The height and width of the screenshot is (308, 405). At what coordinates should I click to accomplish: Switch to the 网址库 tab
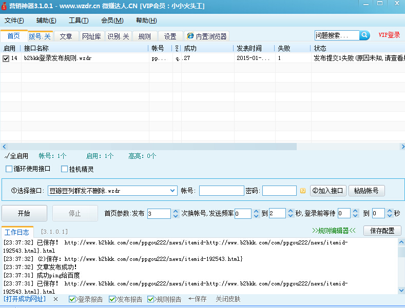coord(92,36)
